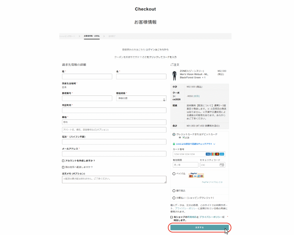Expand coupon entry via ここをクリックしてコードを入力

159,57
